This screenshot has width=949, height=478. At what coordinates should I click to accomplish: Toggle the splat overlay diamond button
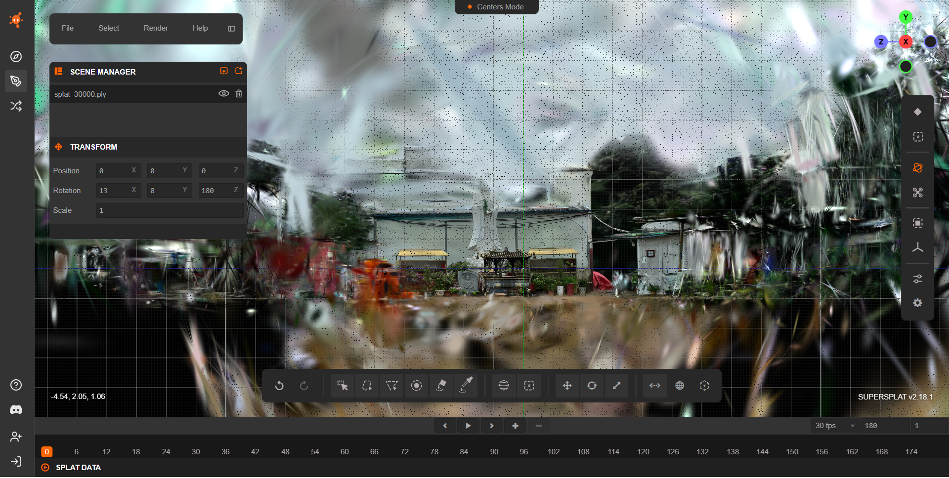pos(918,112)
